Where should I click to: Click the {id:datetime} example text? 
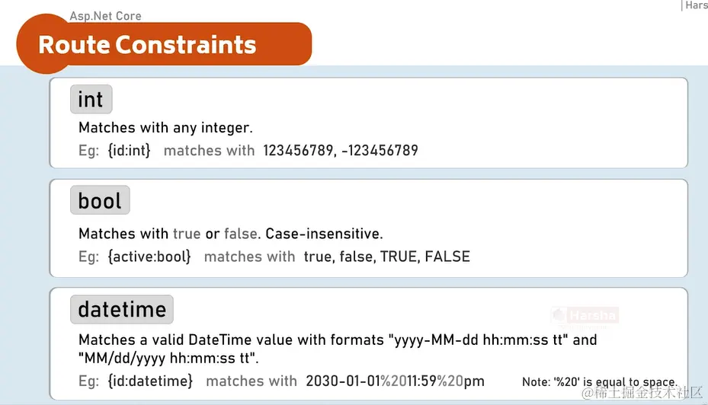point(150,381)
